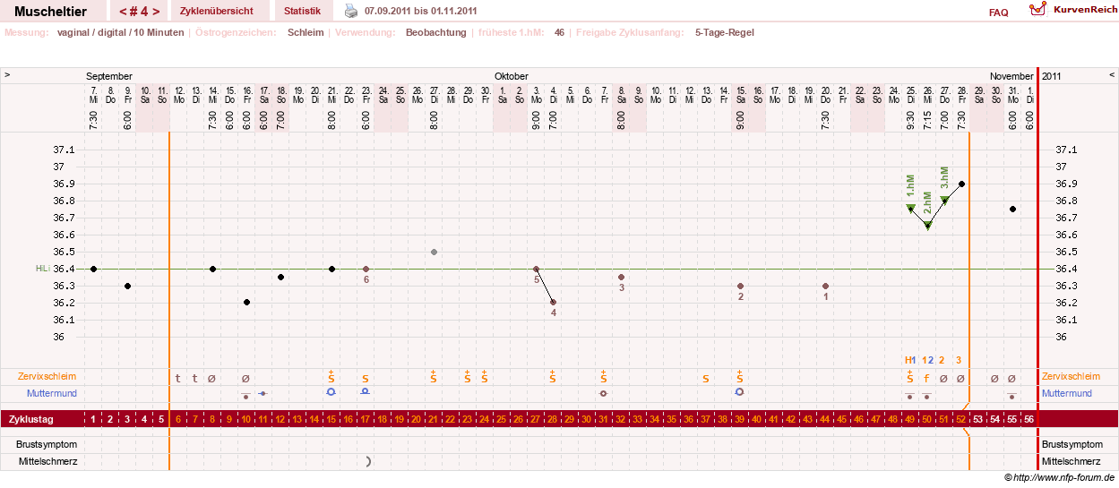Select blue open cervix icon on day 15
The width and height of the screenshot is (1119, 488).
pos(331,392)
